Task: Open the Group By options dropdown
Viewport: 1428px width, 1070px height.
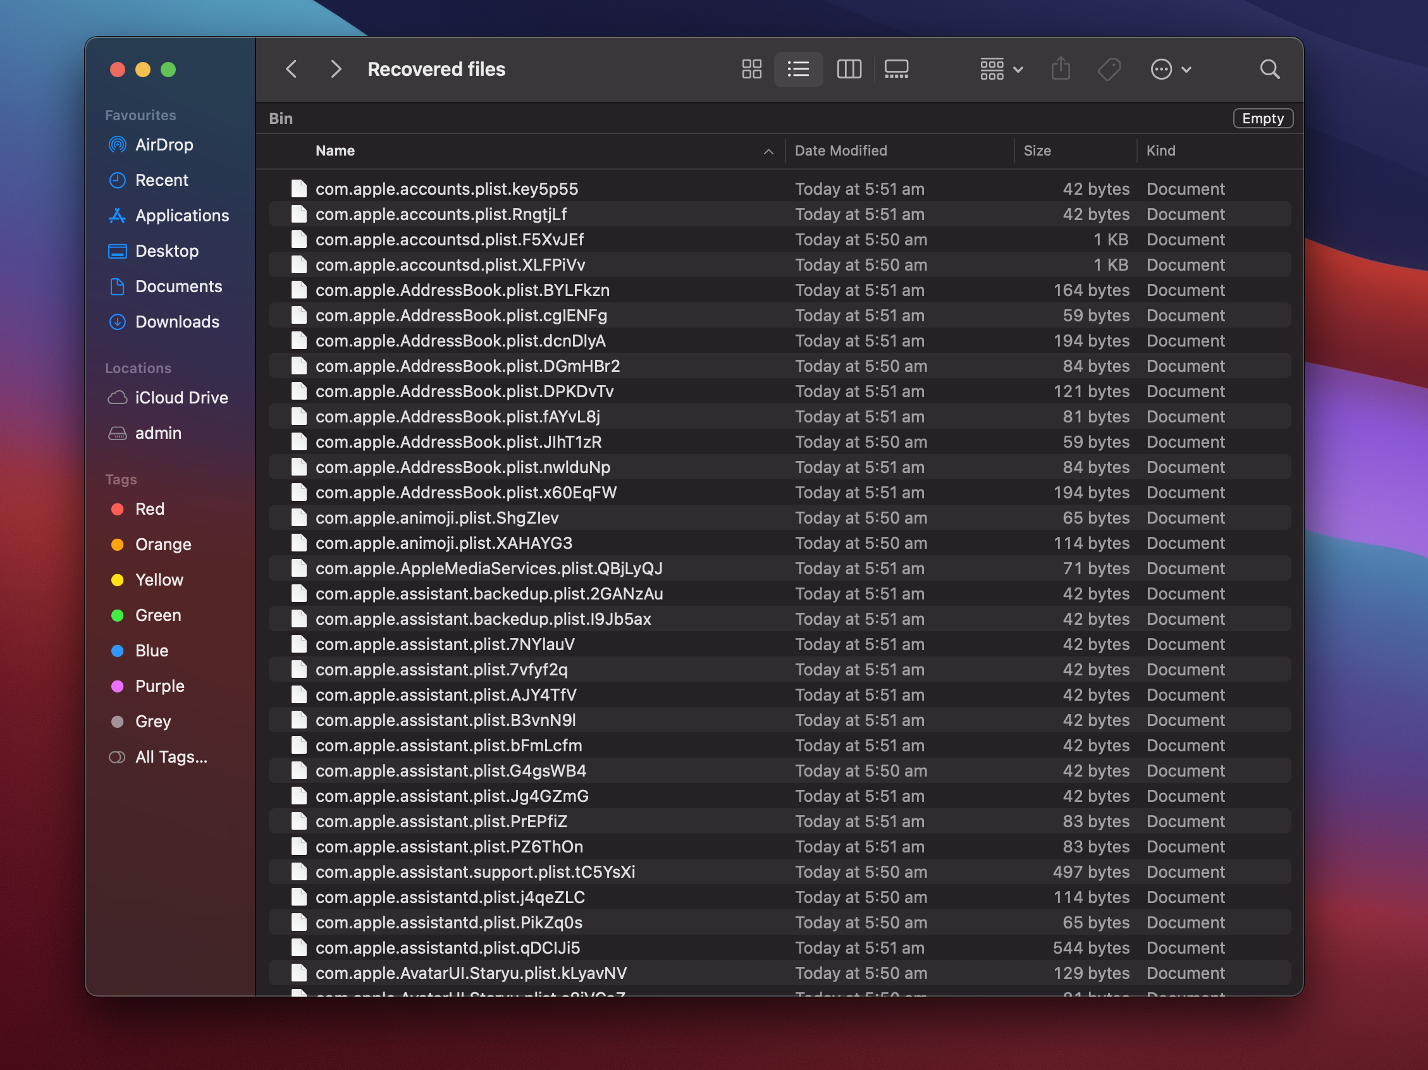Action: [1000, 69]
